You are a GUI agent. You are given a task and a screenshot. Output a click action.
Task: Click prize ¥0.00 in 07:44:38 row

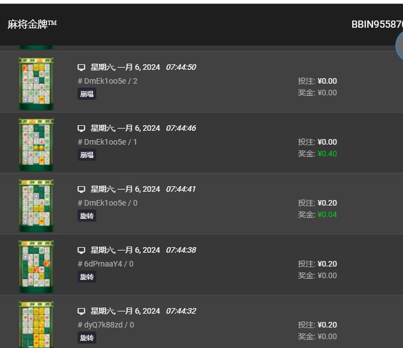point(327,276)
